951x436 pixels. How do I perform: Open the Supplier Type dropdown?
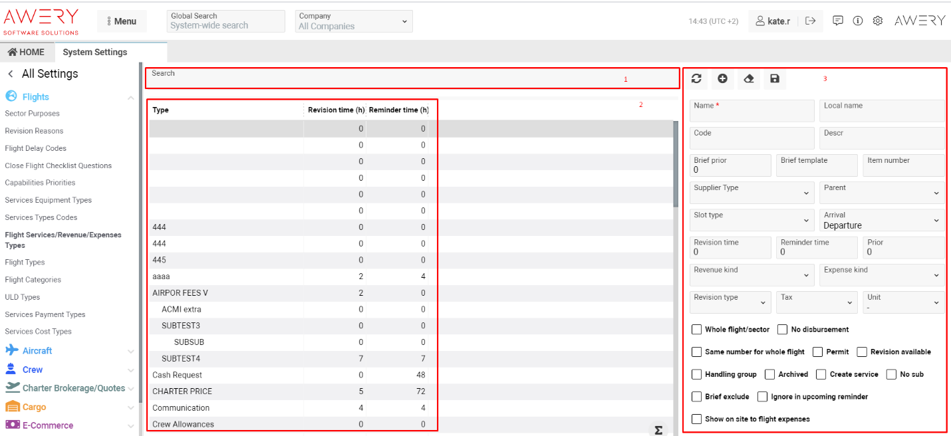pyautogui.click(x=751, y=193)
